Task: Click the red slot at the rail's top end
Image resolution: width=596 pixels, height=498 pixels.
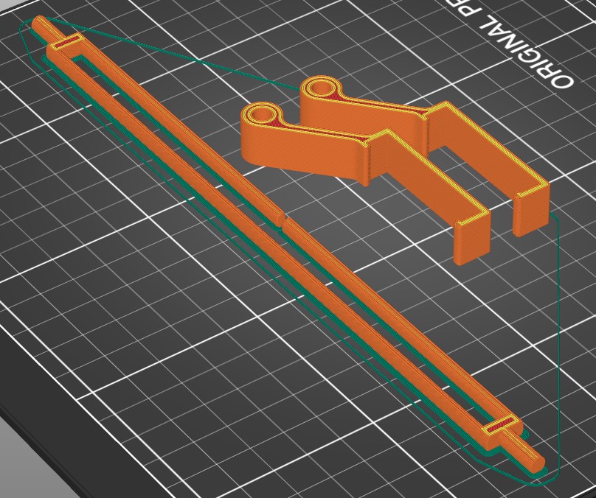Action: coord(68,42)
